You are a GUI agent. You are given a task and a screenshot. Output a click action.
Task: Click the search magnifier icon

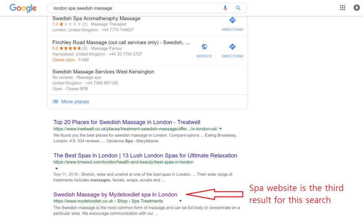pyautogui.click(x=238, y=8)
